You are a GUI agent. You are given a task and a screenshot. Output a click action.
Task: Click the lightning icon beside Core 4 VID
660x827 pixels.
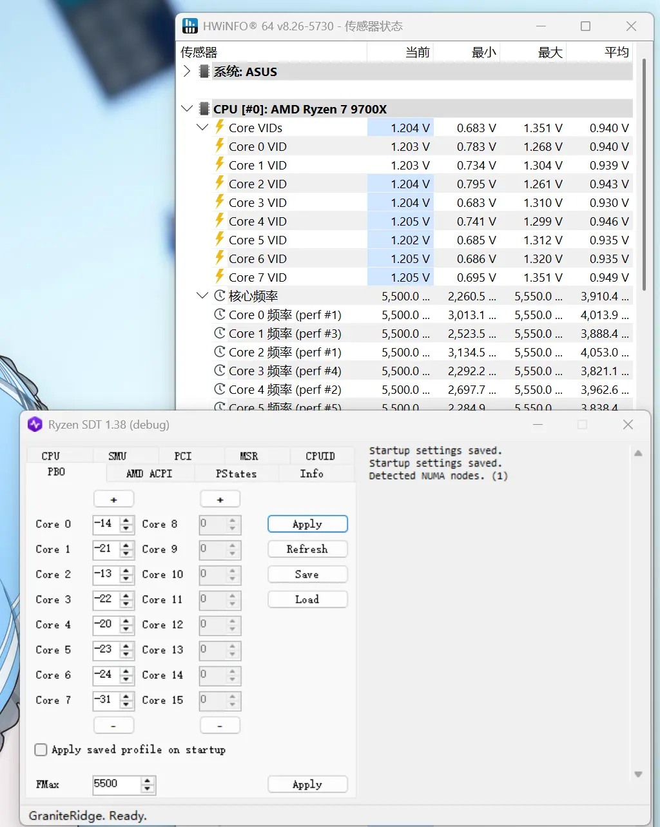coord(220,220)
